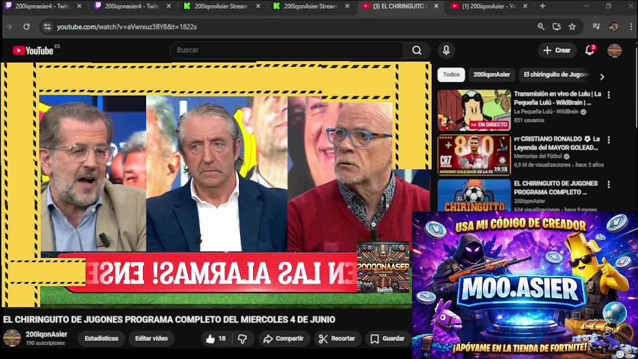Open options for the Lulu live stream video
638x359 pixels.
click(x=608, y=94)
